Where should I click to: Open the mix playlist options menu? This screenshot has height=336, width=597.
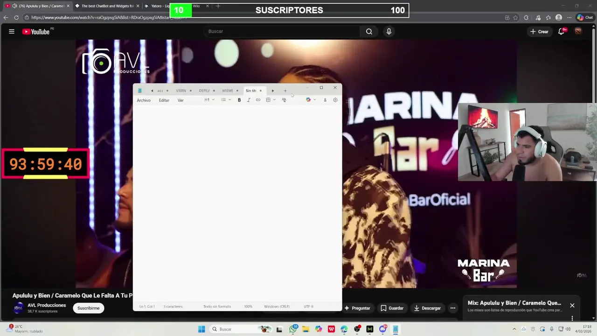[x=572, y=318]
